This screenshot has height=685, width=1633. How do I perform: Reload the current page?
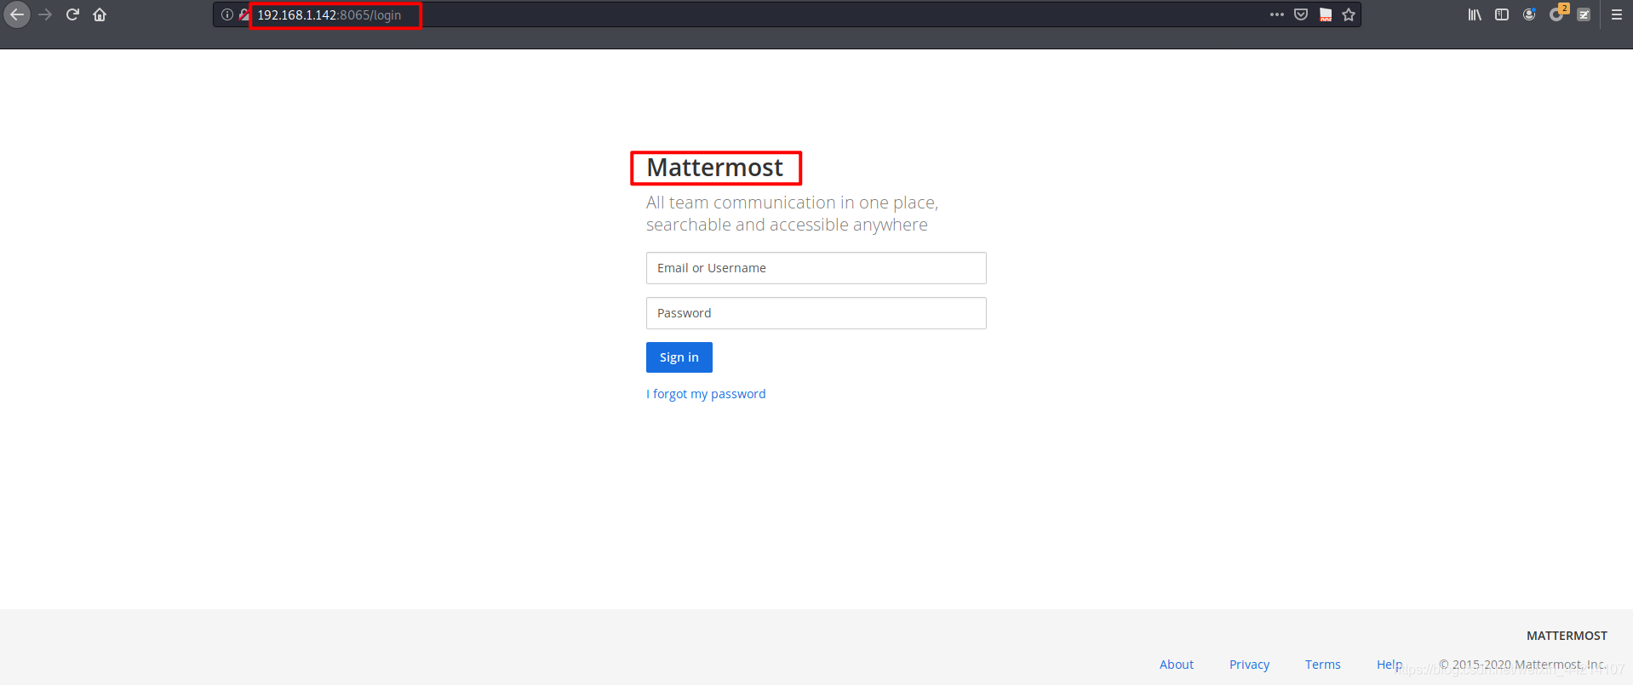[x=72, y=14]
